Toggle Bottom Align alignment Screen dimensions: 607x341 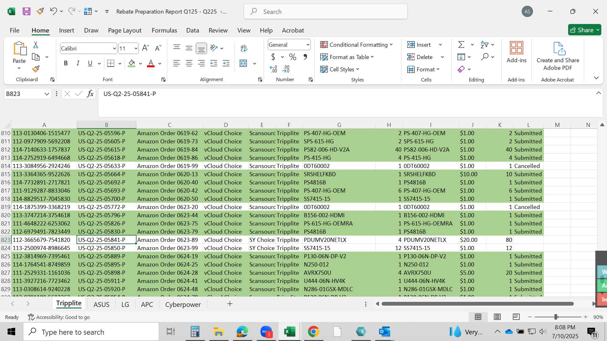tap(201, 48)
